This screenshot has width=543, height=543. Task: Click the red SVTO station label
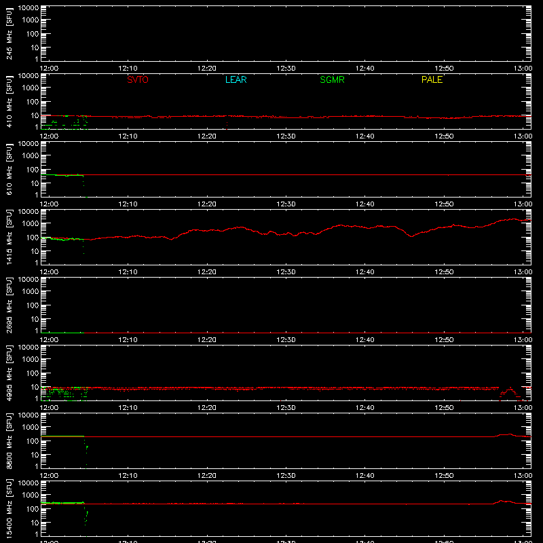coord(138,79)
